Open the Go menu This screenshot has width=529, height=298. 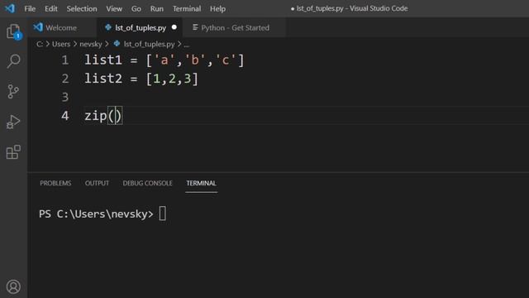pos(136,8)
